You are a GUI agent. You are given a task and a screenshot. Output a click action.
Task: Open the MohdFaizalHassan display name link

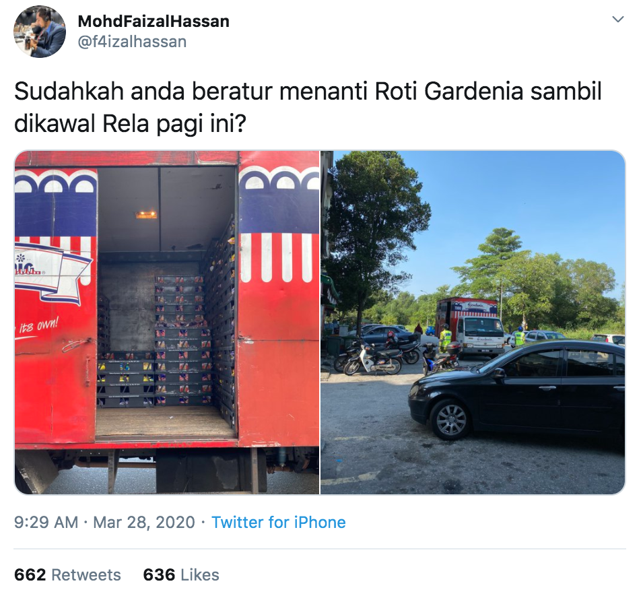(154, 22)
